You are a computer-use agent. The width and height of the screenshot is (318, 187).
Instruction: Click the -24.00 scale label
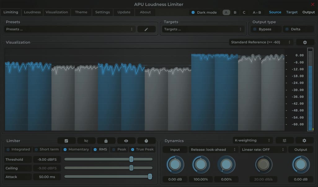(x=298, y=83)
